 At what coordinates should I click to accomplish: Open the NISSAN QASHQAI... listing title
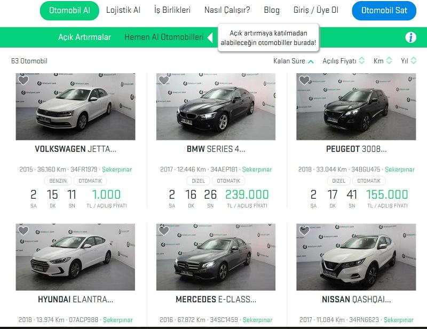[x=356, y=299]
